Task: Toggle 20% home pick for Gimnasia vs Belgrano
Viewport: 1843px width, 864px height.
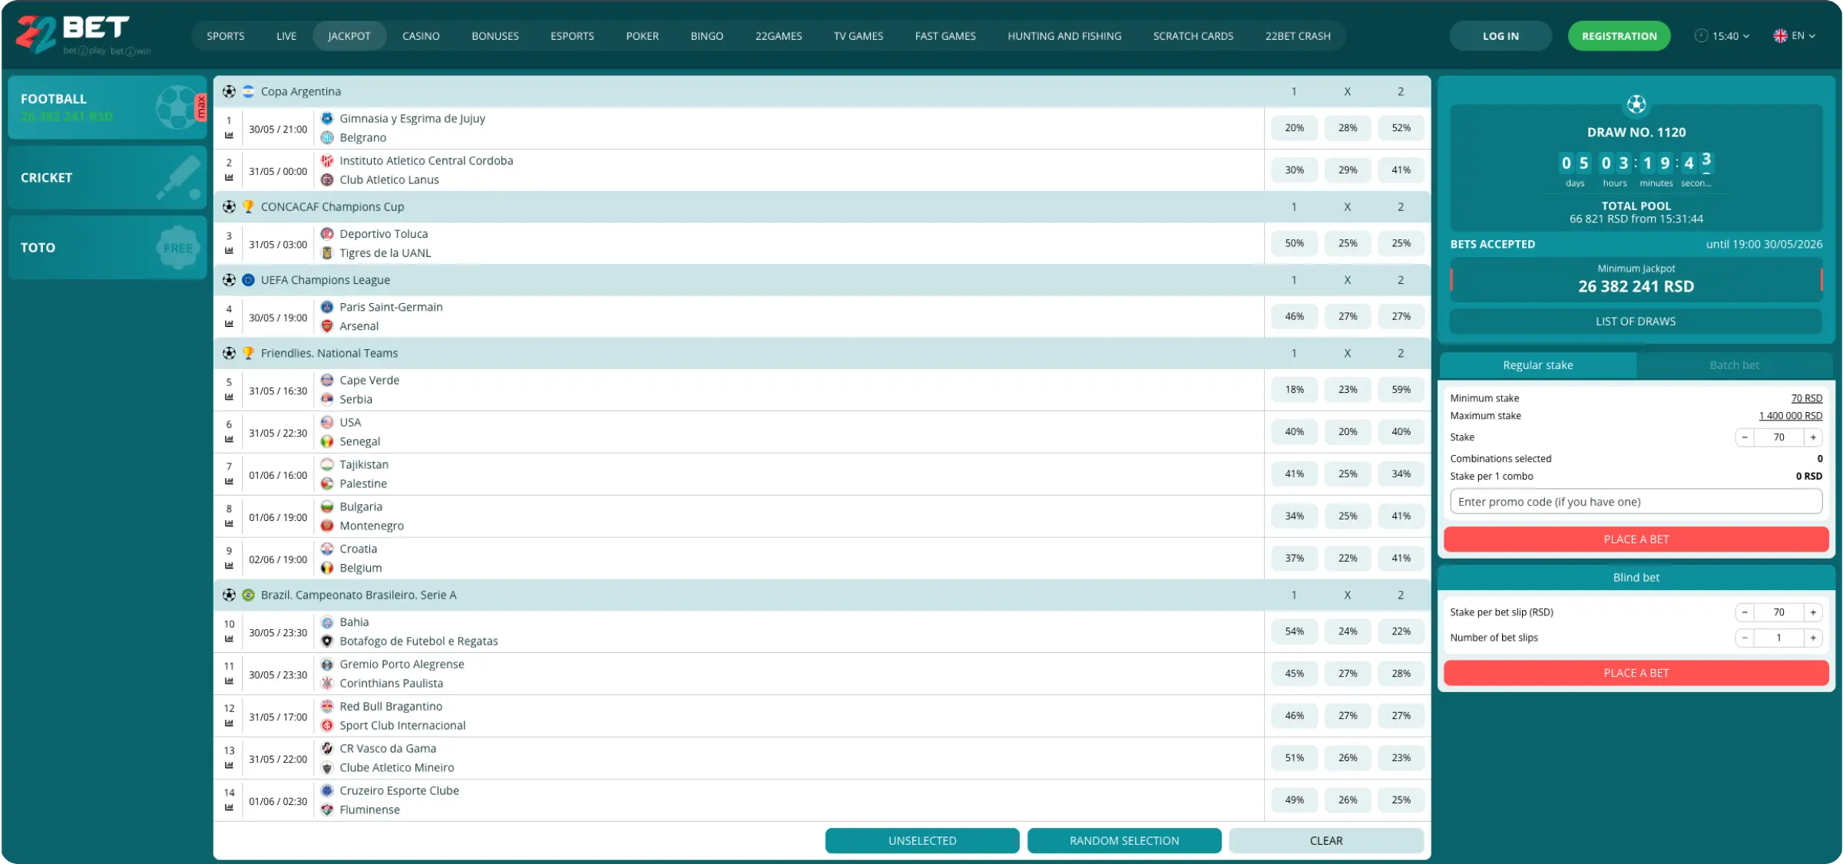Action: point(1295,128)
